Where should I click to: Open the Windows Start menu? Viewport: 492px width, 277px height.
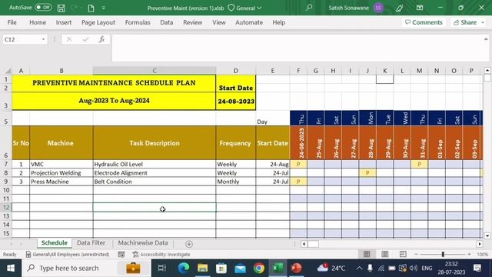(11, 269)
